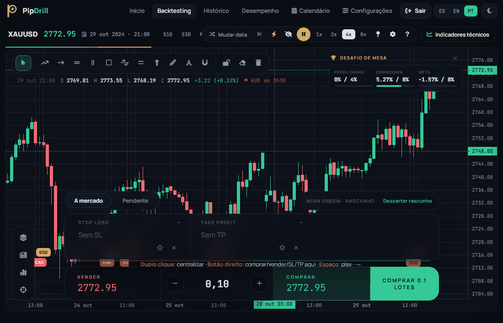Set playback speed to 1x
This screenshot has width=503, height=323.
point(319,34)
